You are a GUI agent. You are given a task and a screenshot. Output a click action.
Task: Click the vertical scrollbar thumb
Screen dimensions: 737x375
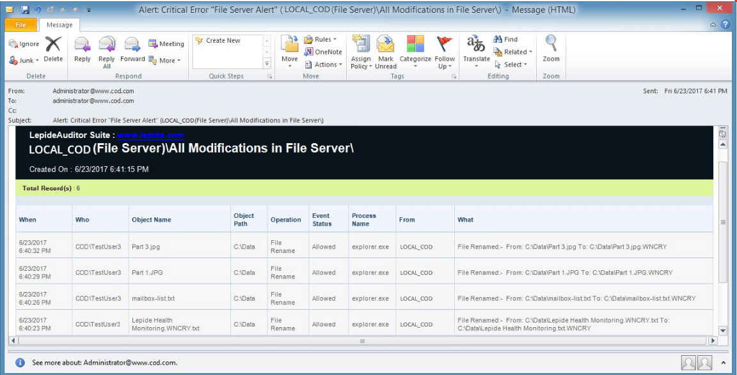coord(723,222)
